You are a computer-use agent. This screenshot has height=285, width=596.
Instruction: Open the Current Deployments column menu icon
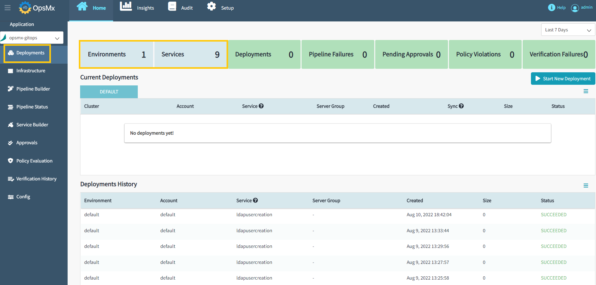586,91
